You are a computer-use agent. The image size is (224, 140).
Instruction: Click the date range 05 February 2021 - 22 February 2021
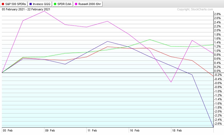(26, 9)
